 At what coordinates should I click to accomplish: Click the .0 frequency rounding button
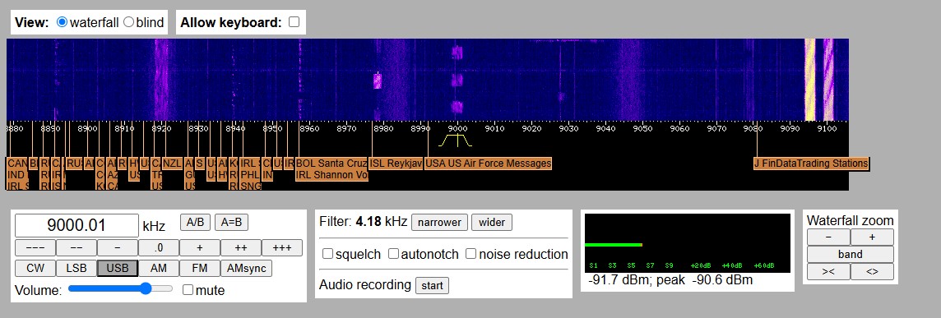[x=159, y=248]
